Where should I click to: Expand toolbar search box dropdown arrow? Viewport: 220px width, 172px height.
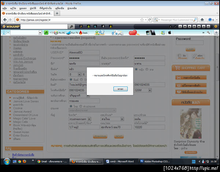coord(40,33)
